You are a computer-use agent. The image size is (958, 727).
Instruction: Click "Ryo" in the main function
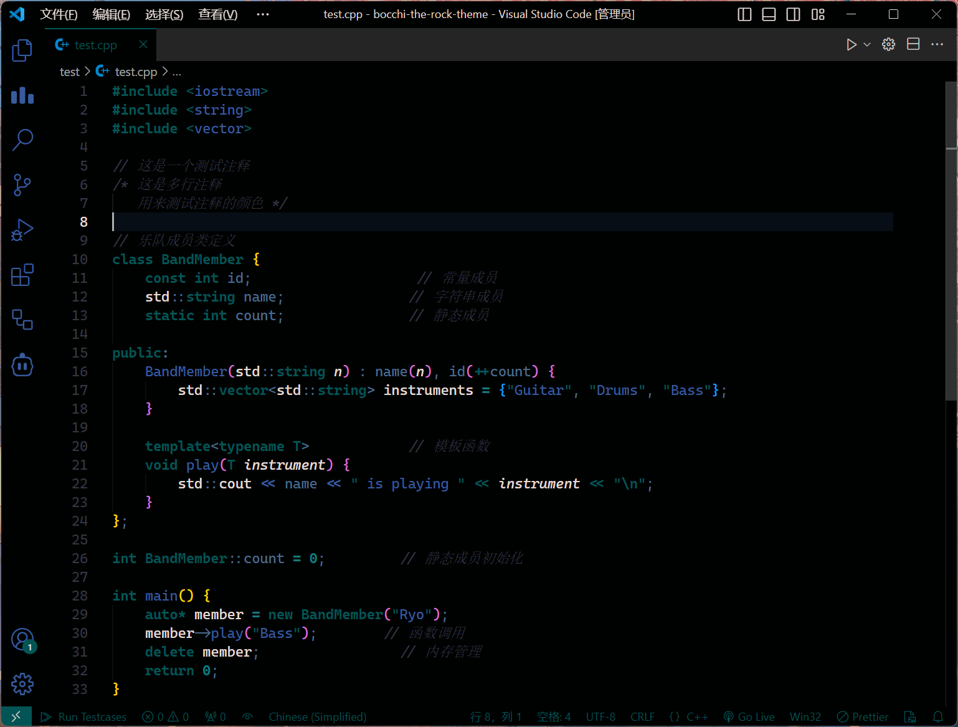tap(412, 614)
